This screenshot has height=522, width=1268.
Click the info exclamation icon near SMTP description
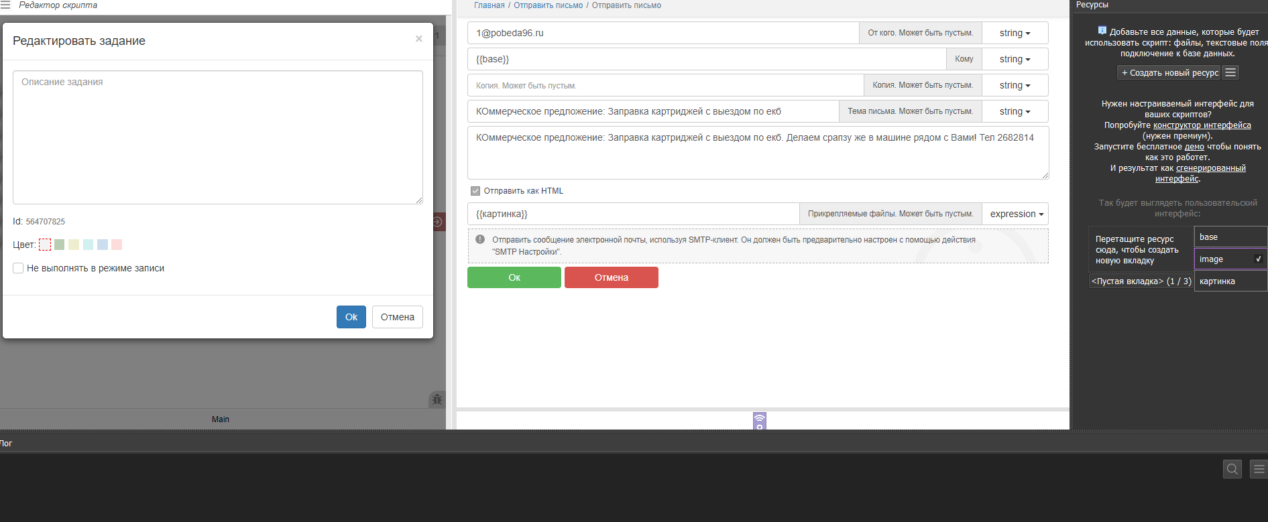tap(480, 239)
